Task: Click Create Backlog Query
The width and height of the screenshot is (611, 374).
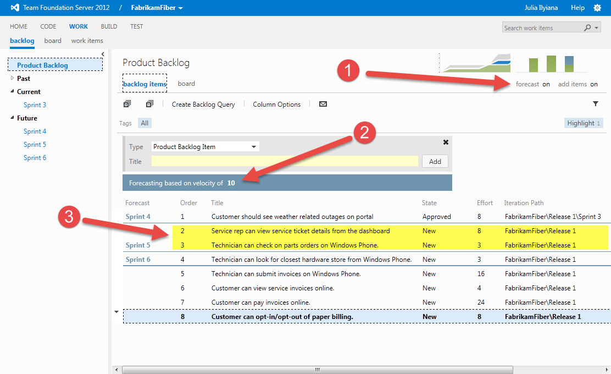Action: click(203, 104)
